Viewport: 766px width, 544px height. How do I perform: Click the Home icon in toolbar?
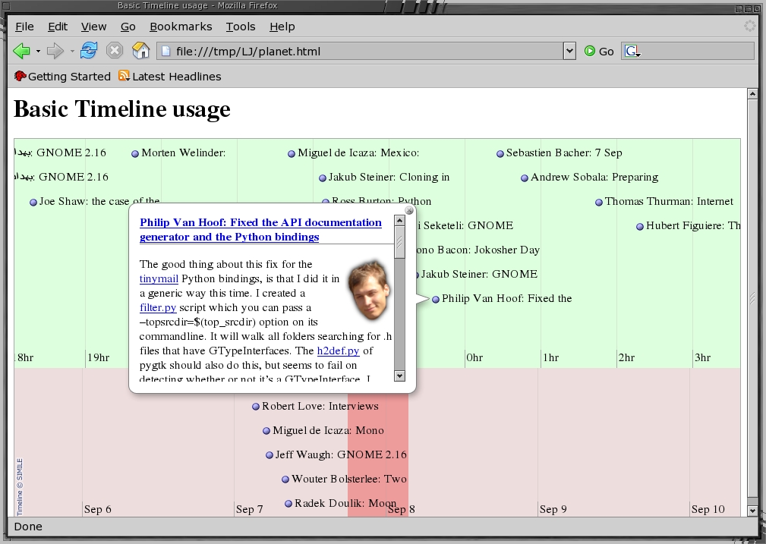click(140, 51)
